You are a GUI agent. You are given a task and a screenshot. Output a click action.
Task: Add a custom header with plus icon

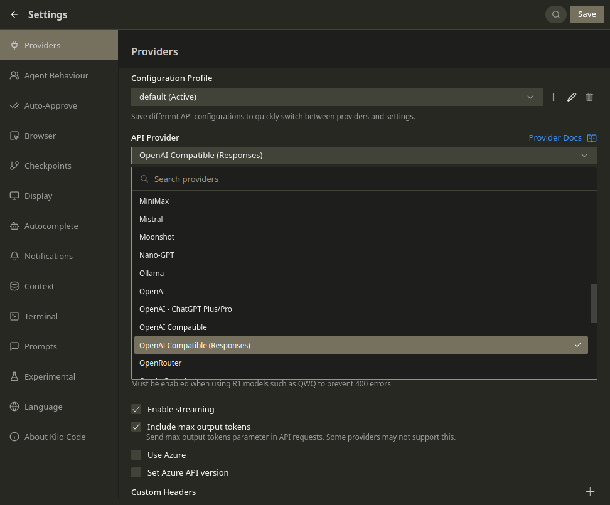click(x=590, y=491)
